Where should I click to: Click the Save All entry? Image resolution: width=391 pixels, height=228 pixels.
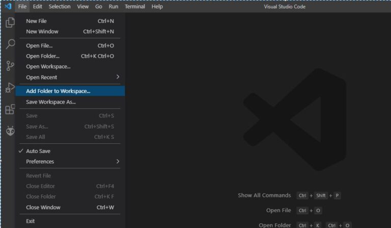(70, 137)
